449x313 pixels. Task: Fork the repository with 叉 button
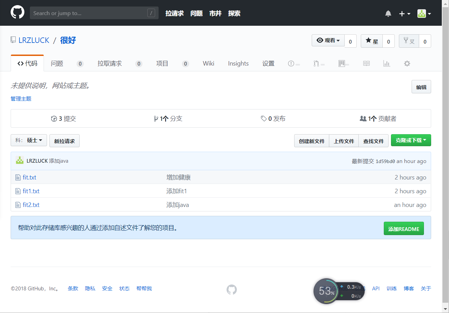[x=409, y=41]
